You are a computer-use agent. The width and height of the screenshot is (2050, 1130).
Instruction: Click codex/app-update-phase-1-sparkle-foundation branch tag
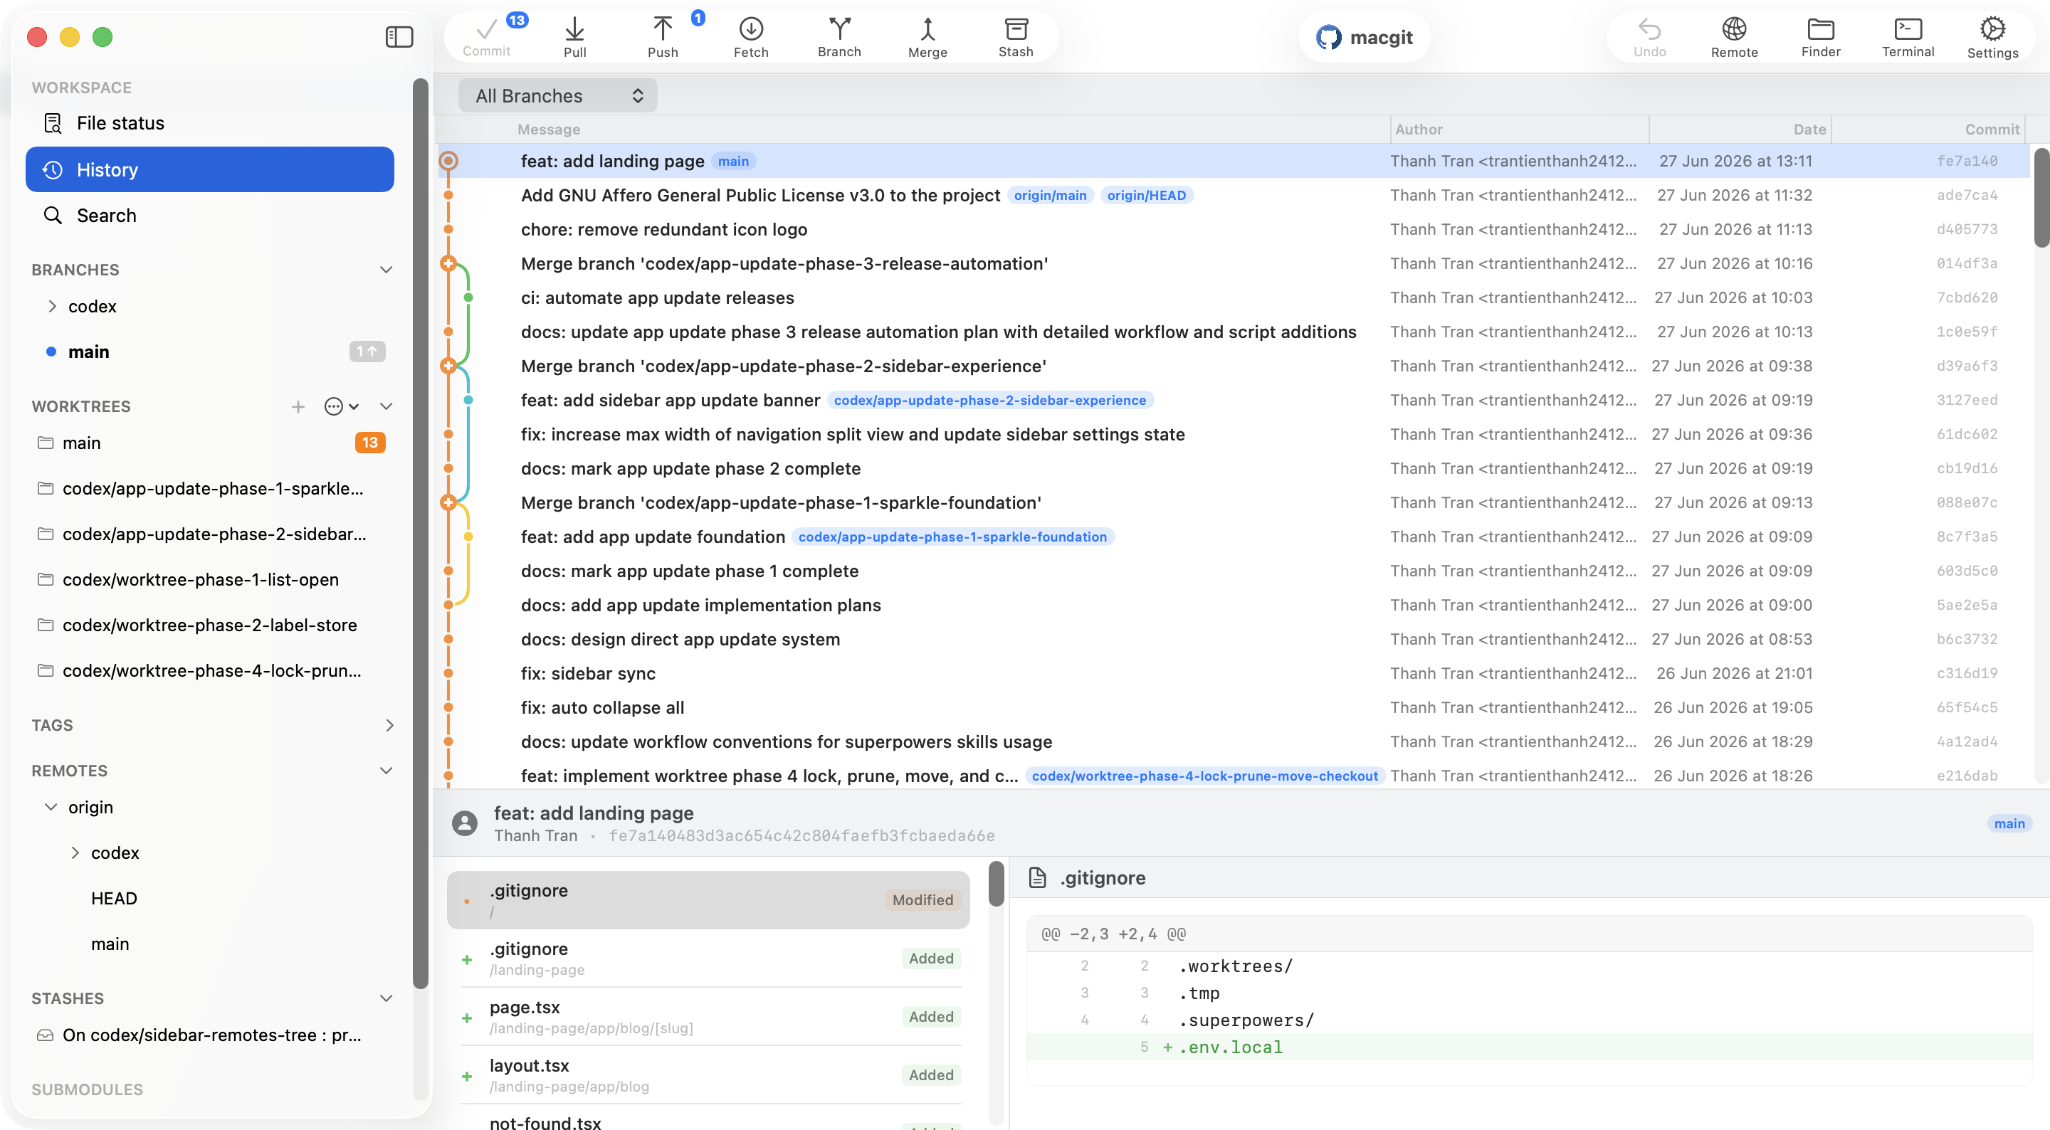coord(952,537)
